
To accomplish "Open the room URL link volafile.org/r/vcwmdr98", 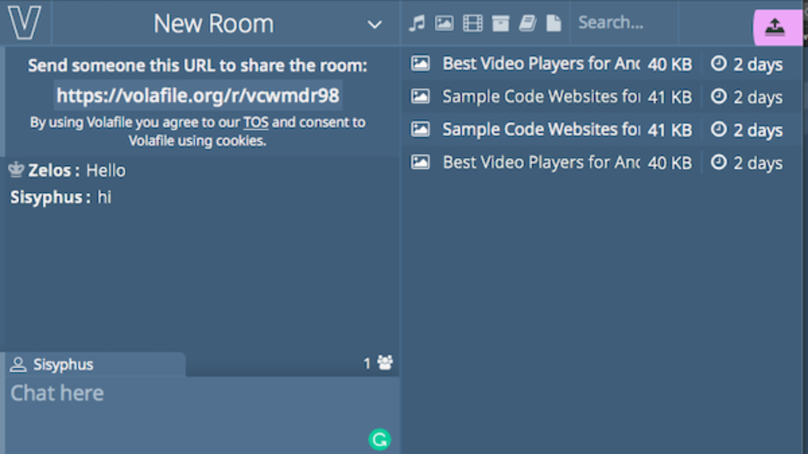I will coord(198,95).
